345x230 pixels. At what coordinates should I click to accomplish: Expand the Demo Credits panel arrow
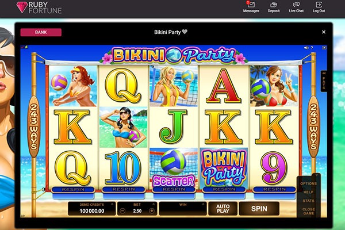point(112,204)
